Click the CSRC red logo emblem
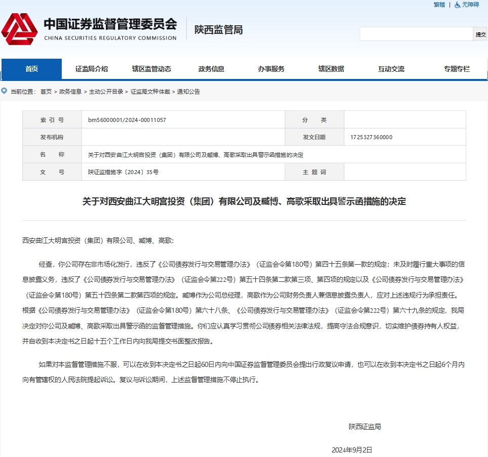The width and height of the screenshot is (488, 457). [19, 29]
